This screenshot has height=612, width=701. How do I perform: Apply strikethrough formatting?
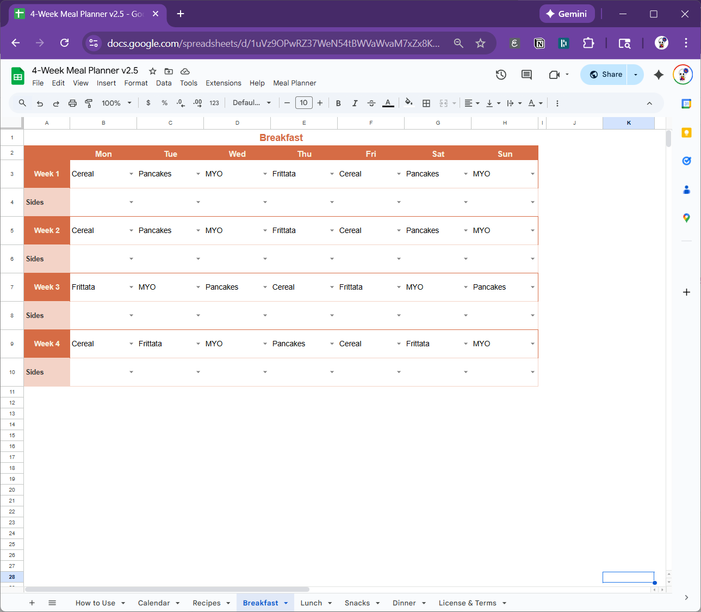click(x=371, y=103)
